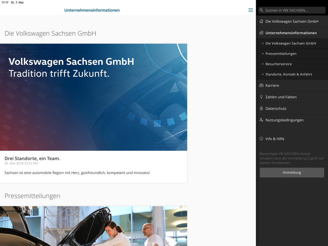The image size is (328, 246).
Task: Click the lightbulb icon beside Zahlen und Fakten
Action: (x=261, y=97)
